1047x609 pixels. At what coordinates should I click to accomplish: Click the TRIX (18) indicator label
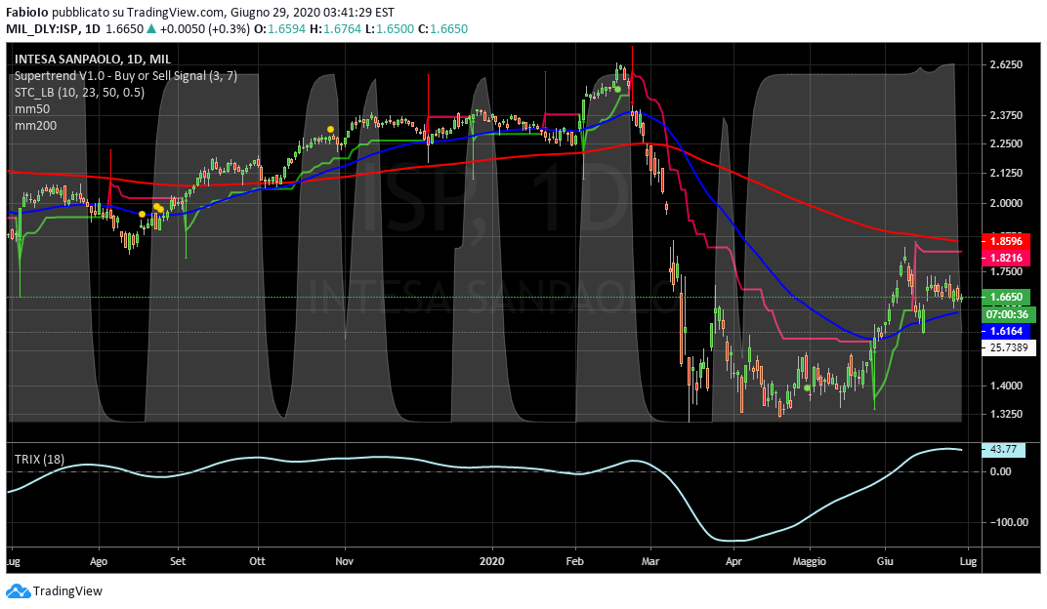pyautogui.click(x=39, y=459)
